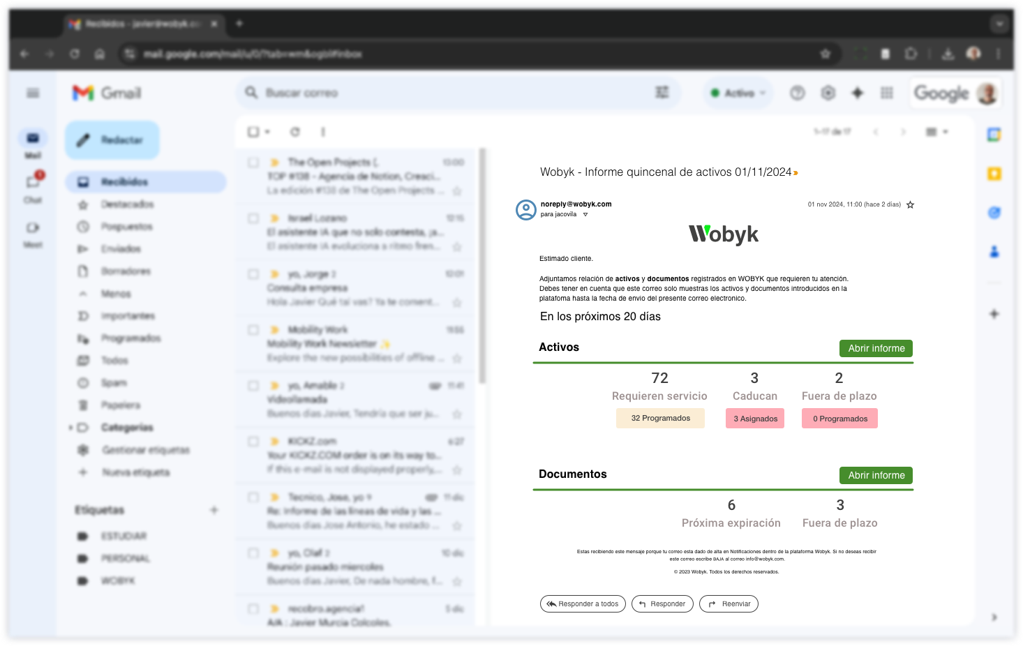Click the refresh inbox icon

click(295, 132)
